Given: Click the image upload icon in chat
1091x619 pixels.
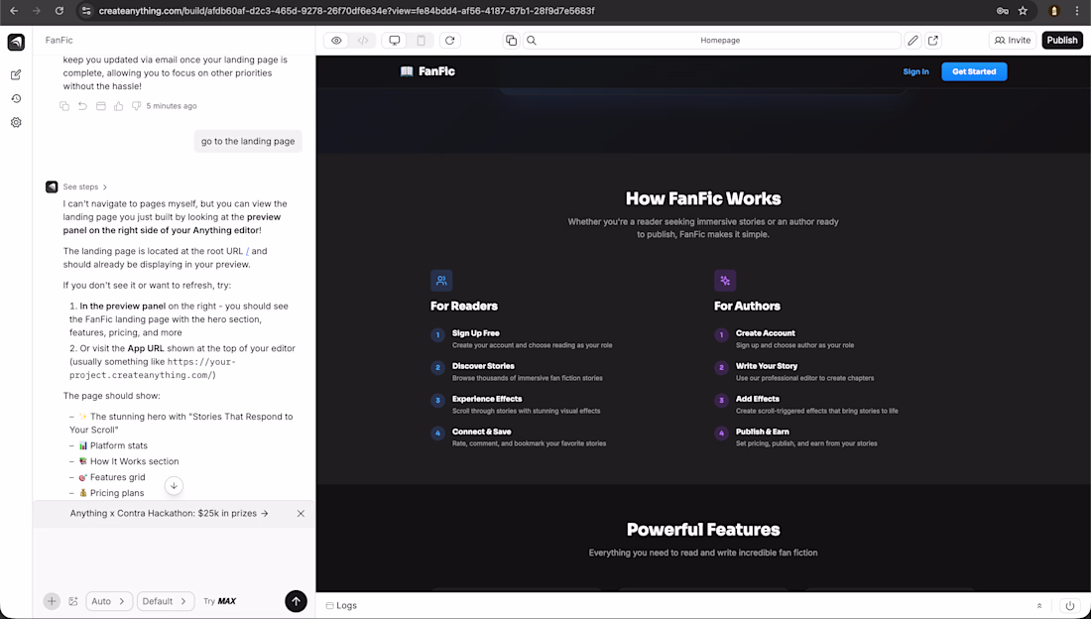Looking at the screenshot, I should (73, 601).
